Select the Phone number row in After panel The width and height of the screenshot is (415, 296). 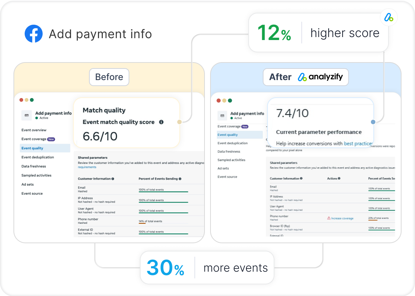pos(332,218)
